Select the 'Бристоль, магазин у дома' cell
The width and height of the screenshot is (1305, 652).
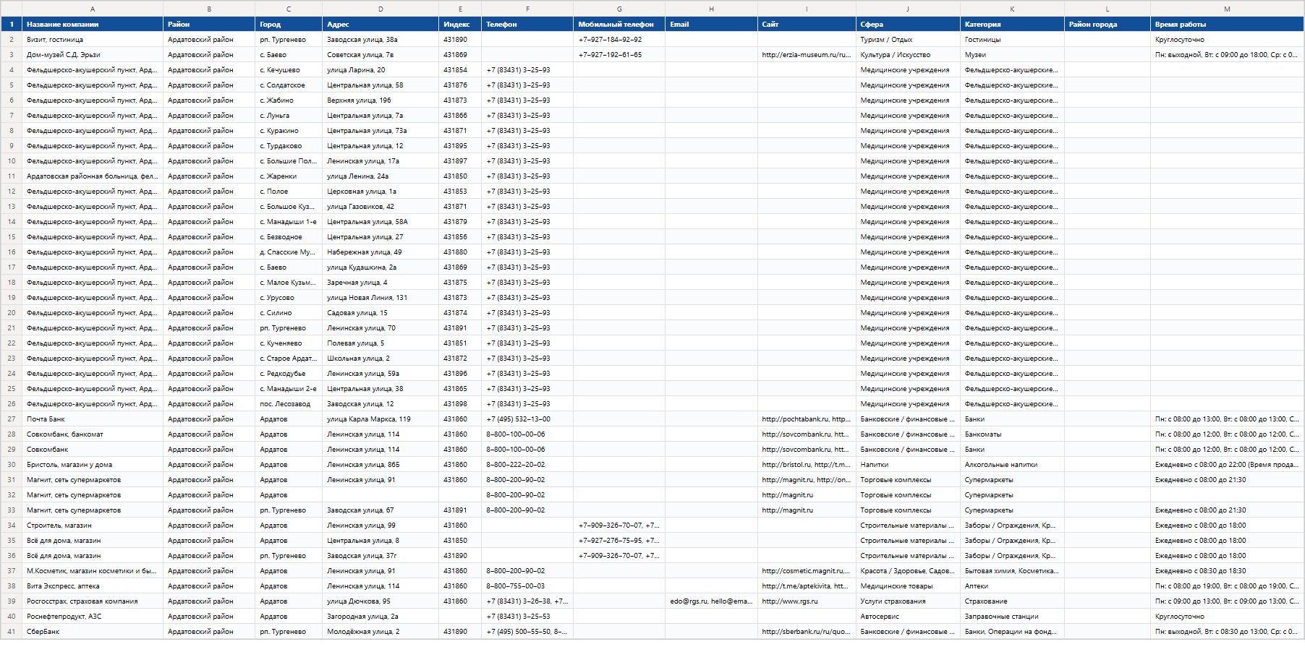click(x=93, y=465)
